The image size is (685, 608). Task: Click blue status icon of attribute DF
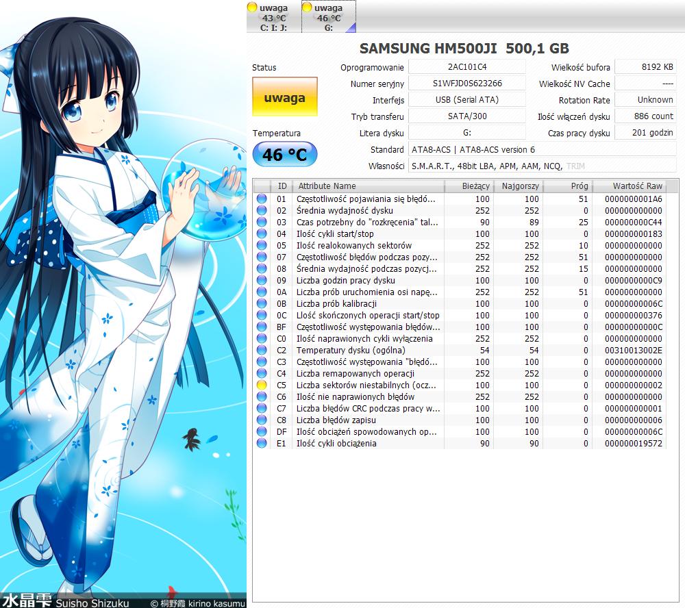pyautogui.click(x=262, y=431)
